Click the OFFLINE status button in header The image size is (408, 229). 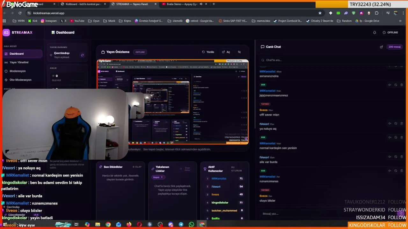coord(390,32)
